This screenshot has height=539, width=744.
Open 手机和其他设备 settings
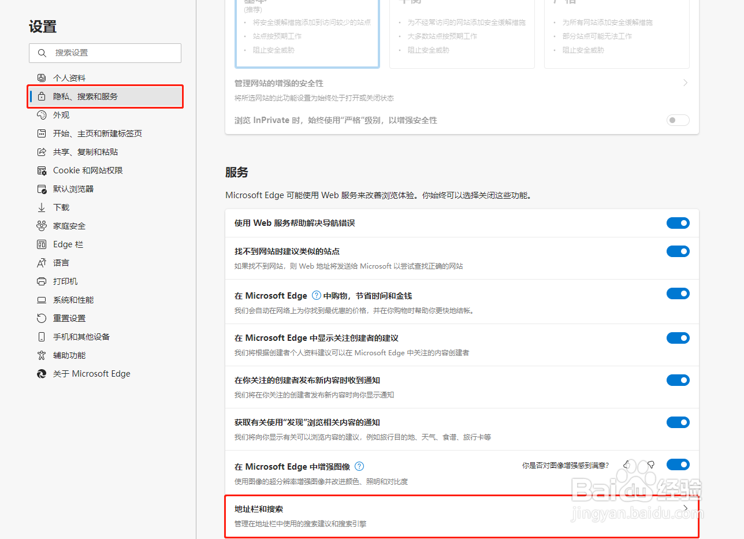[105, 337]
